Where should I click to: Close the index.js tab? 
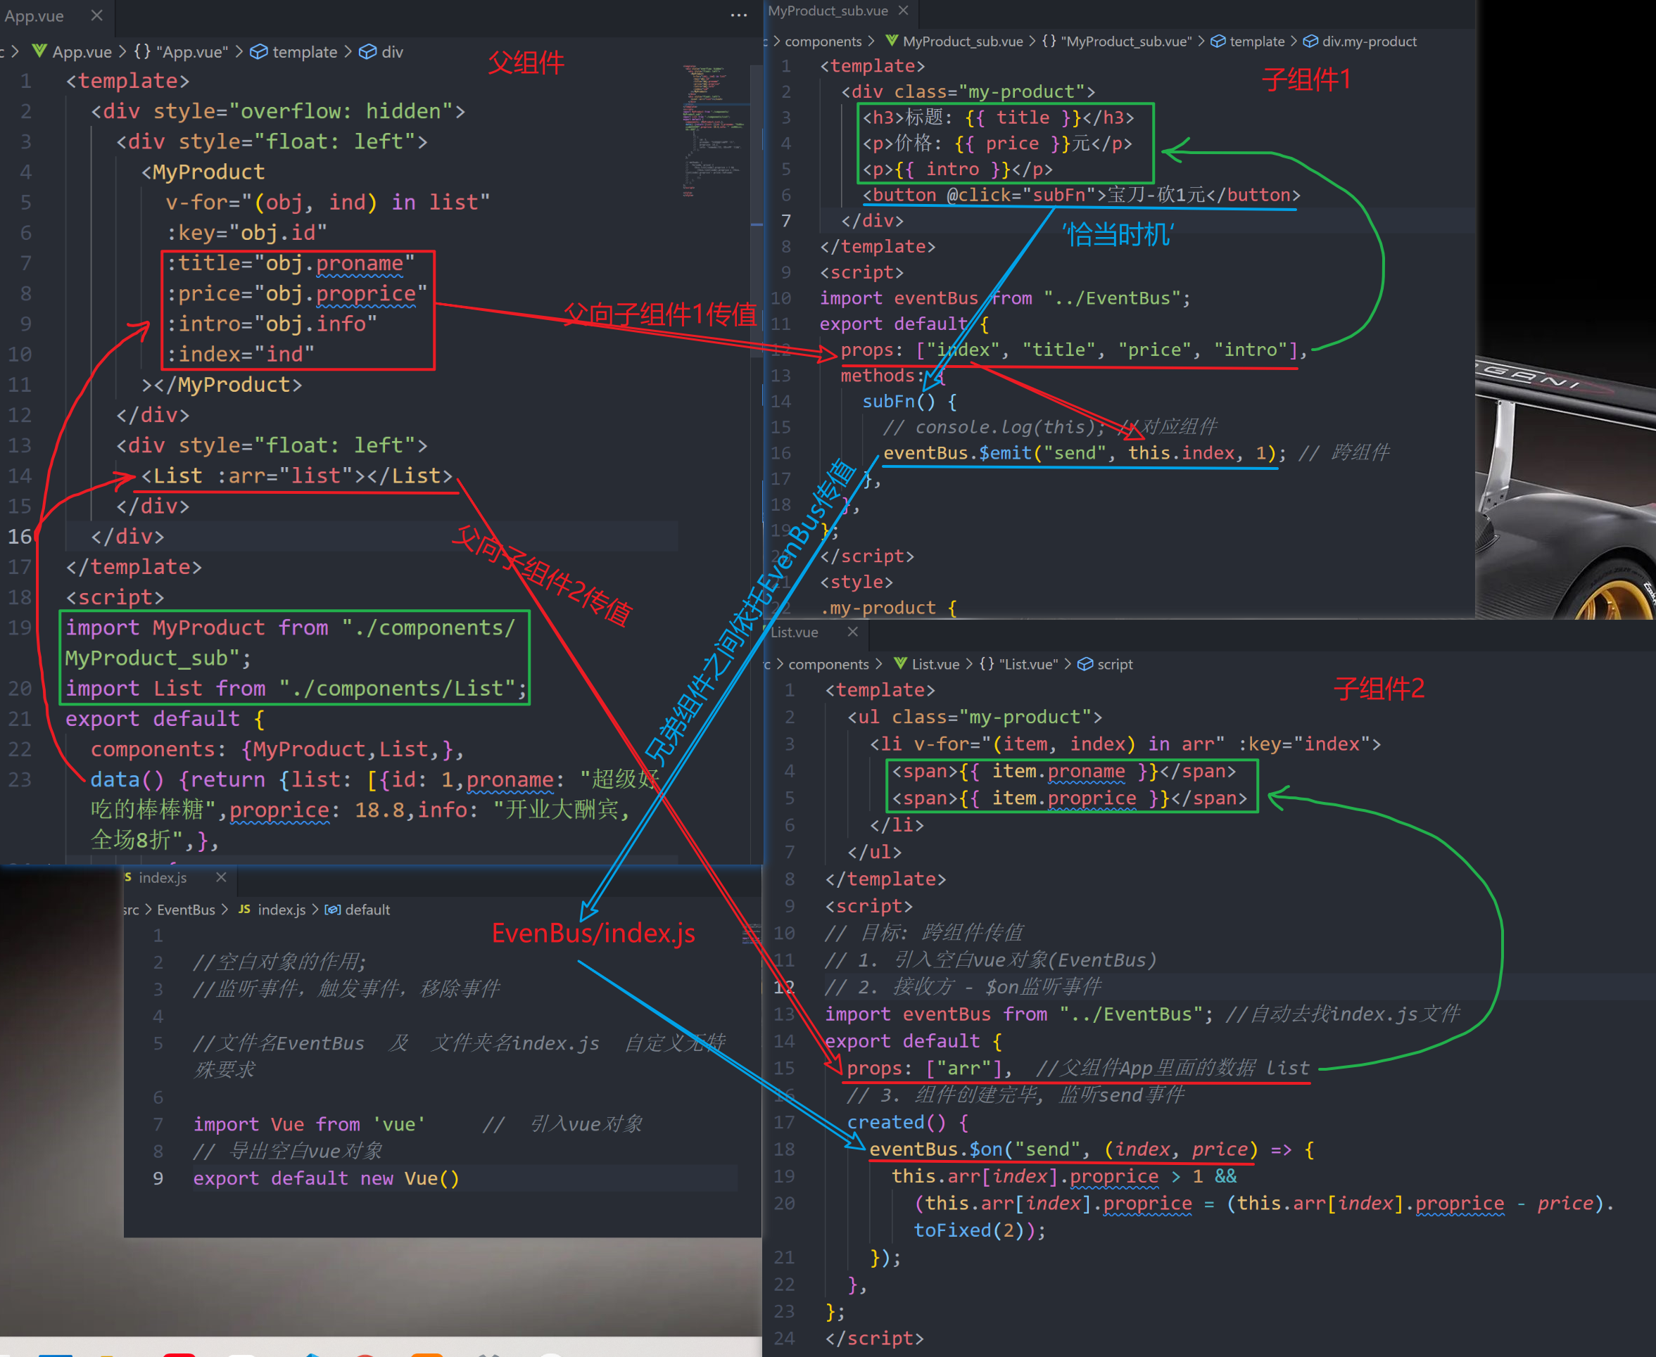(221, 877)
